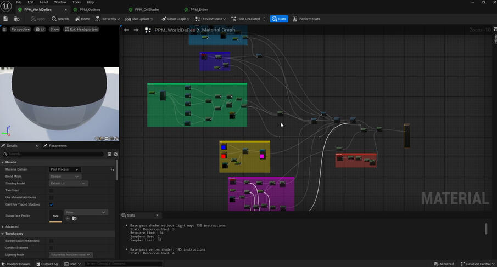Open the Asset menu
497x267 pixels.
point(43,2)
